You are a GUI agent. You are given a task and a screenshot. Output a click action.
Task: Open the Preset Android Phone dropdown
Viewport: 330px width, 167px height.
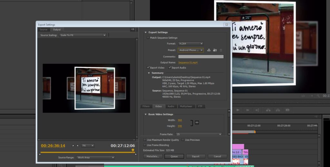(x=191, y=50)
